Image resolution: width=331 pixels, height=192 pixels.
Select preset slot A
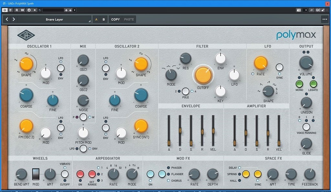(x=96, y=19)
